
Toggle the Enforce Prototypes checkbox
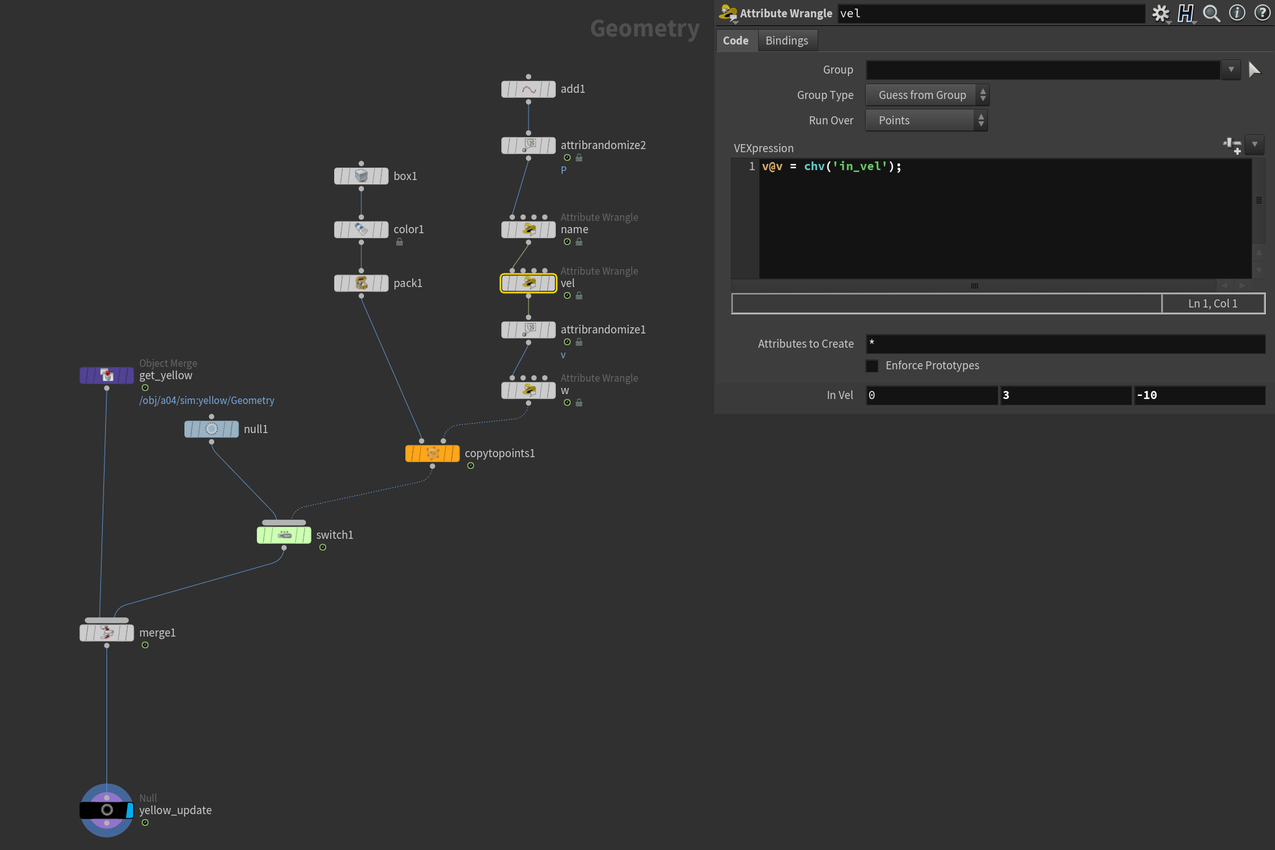tap(871, 366)
